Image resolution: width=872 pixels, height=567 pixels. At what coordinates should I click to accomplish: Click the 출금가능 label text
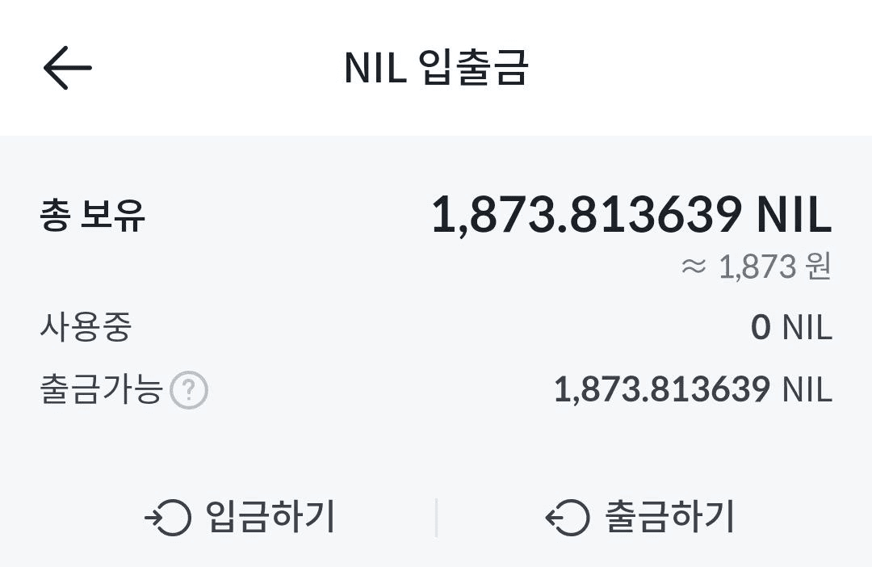tap(101, 391)
